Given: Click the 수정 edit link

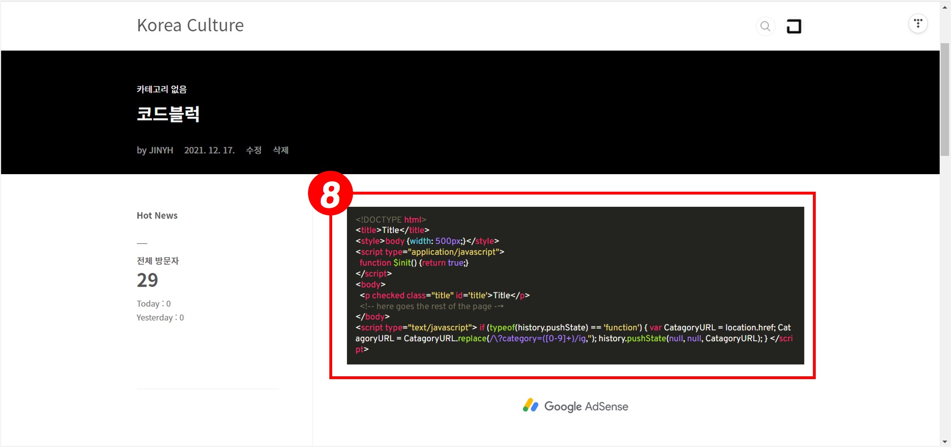Looking at the screenshot, I should click(x=254, y=150).
